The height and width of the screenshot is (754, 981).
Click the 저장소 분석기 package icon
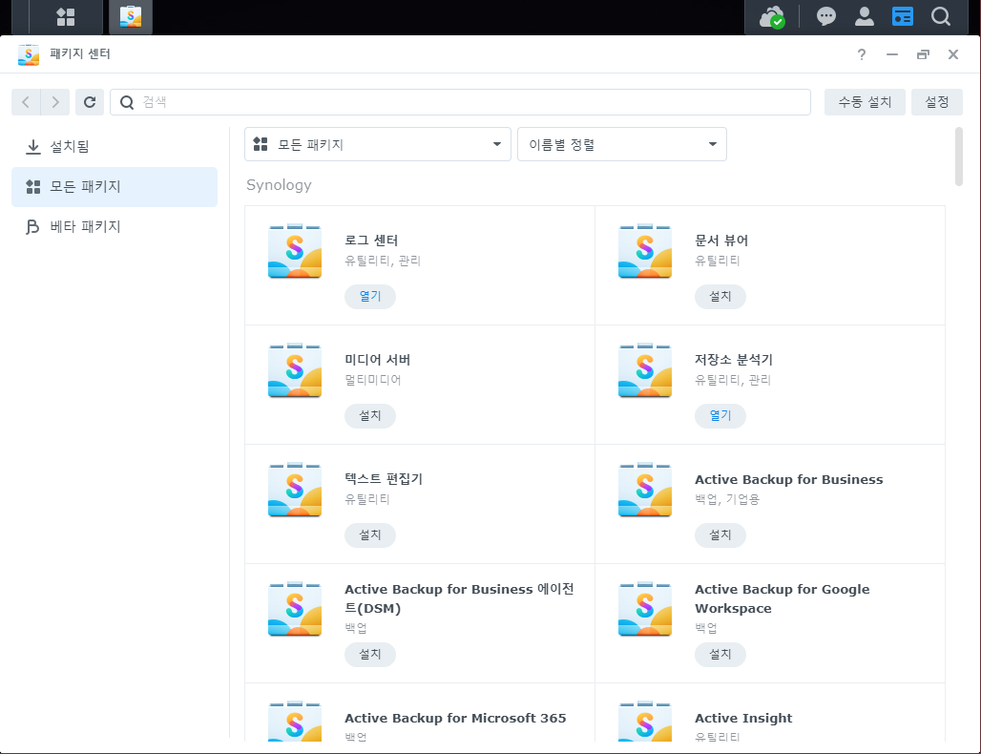645,370
